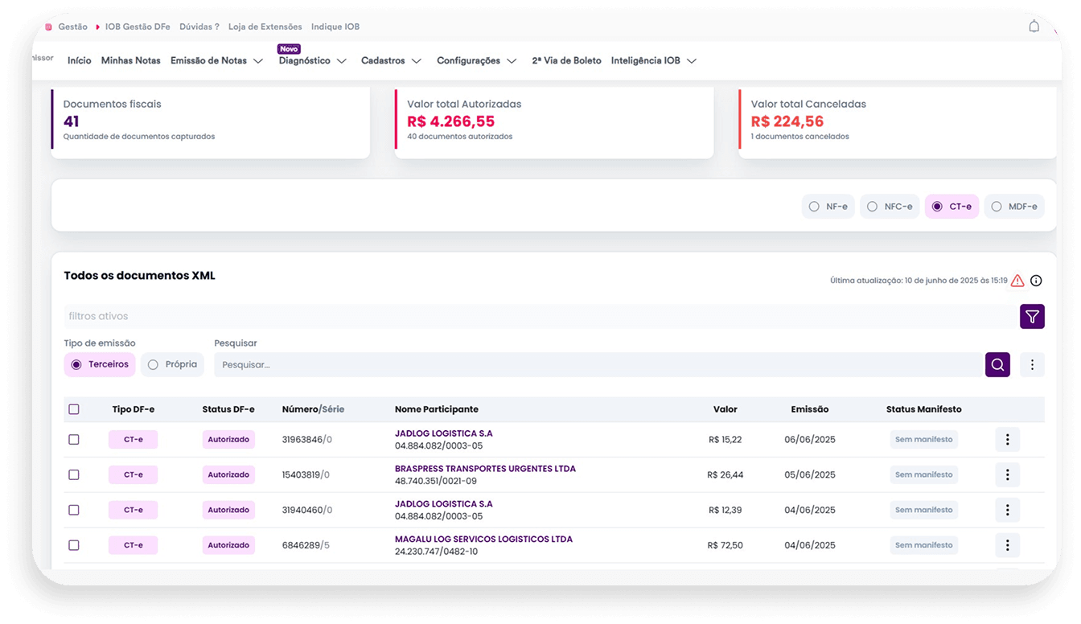Image resolution: width=1081 pixels, height=624 pixels.
Task: Choose Terceiros emission type
Action: 100,365
